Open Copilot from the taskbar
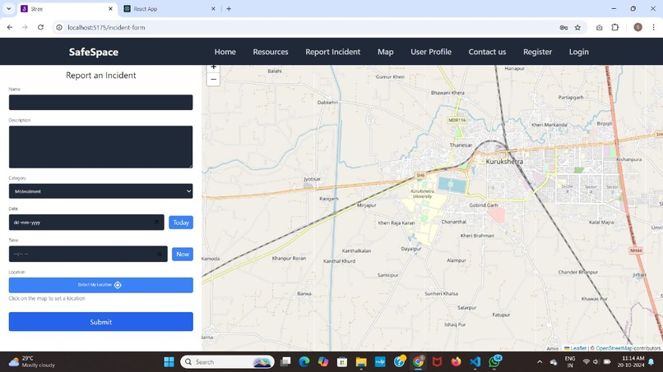 (x=323, y=362)
